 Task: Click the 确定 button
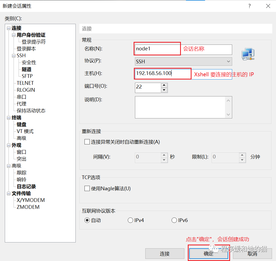[209, 254]
